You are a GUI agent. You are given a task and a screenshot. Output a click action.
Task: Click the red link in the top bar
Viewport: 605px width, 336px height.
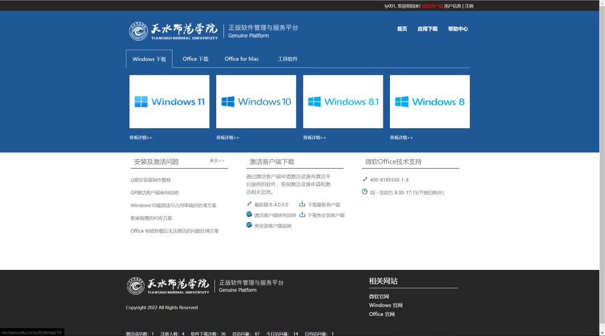click(x=432, y=6)
